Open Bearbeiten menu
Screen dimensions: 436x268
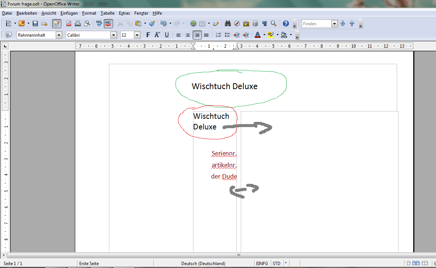27,13
